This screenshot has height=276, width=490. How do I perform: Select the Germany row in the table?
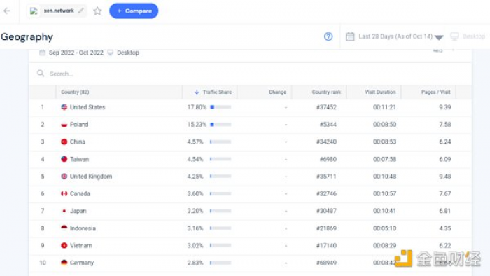point(251,263)
